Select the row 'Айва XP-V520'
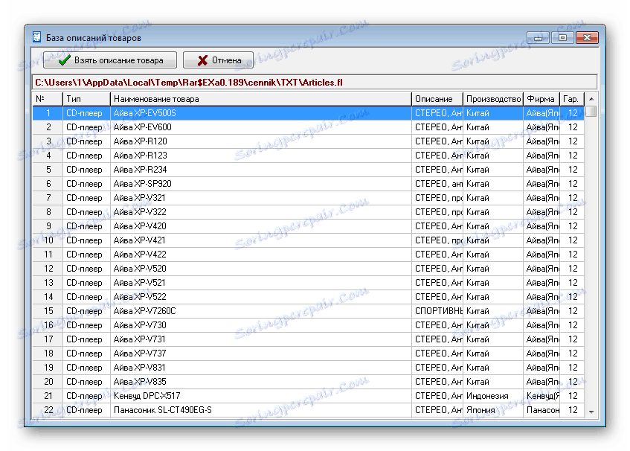This screenshot has height=451, width=630. pos(308,269)
